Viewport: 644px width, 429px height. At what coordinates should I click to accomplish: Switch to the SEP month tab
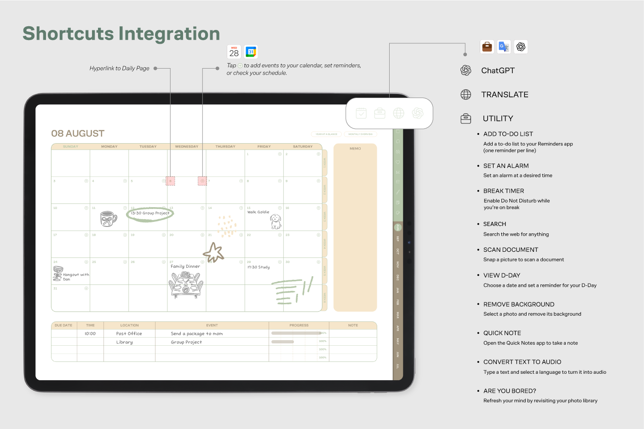pyautogui.click(x=398, y=239)
